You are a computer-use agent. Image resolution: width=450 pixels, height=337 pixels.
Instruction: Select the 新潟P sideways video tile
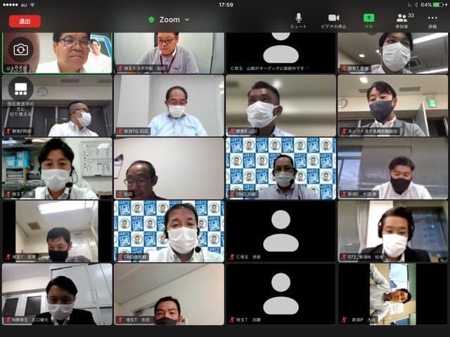(392, 294)
